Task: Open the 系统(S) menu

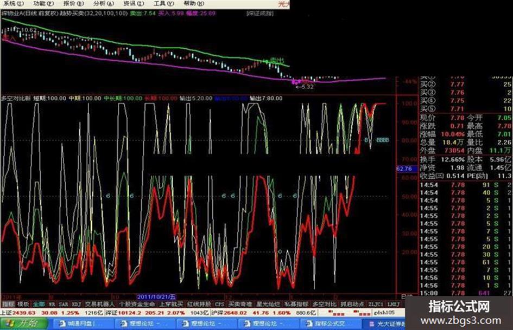Action: [14, 4]
